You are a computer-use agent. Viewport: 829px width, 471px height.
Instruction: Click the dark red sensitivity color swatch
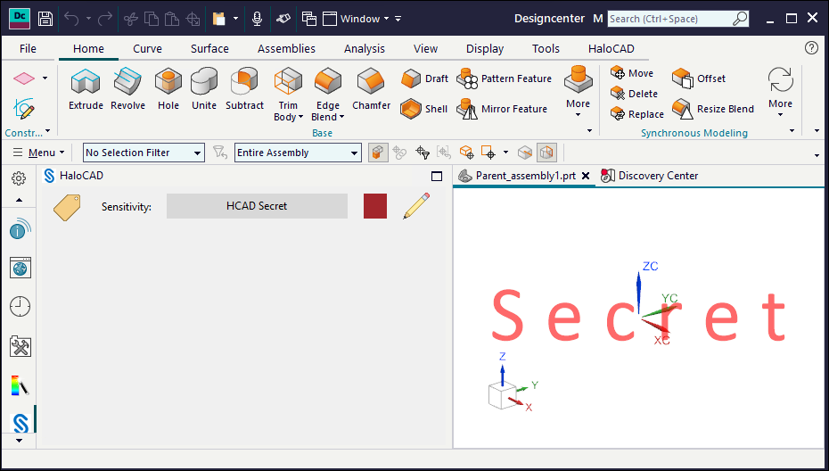click(x=375, y=206)
